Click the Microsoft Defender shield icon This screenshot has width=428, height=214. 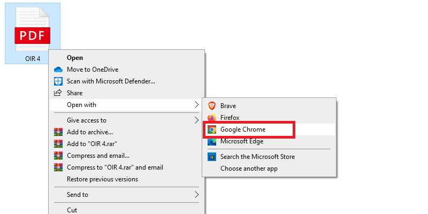click(58, 81)
